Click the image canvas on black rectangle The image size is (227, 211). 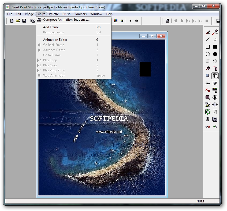pos(145,69)
